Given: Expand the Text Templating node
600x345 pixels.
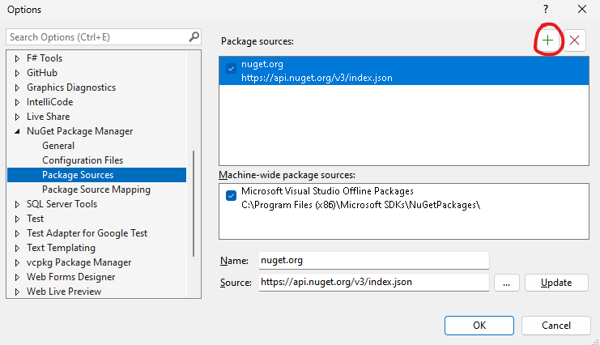Looking at the screenshot, I should click(18, 248).
